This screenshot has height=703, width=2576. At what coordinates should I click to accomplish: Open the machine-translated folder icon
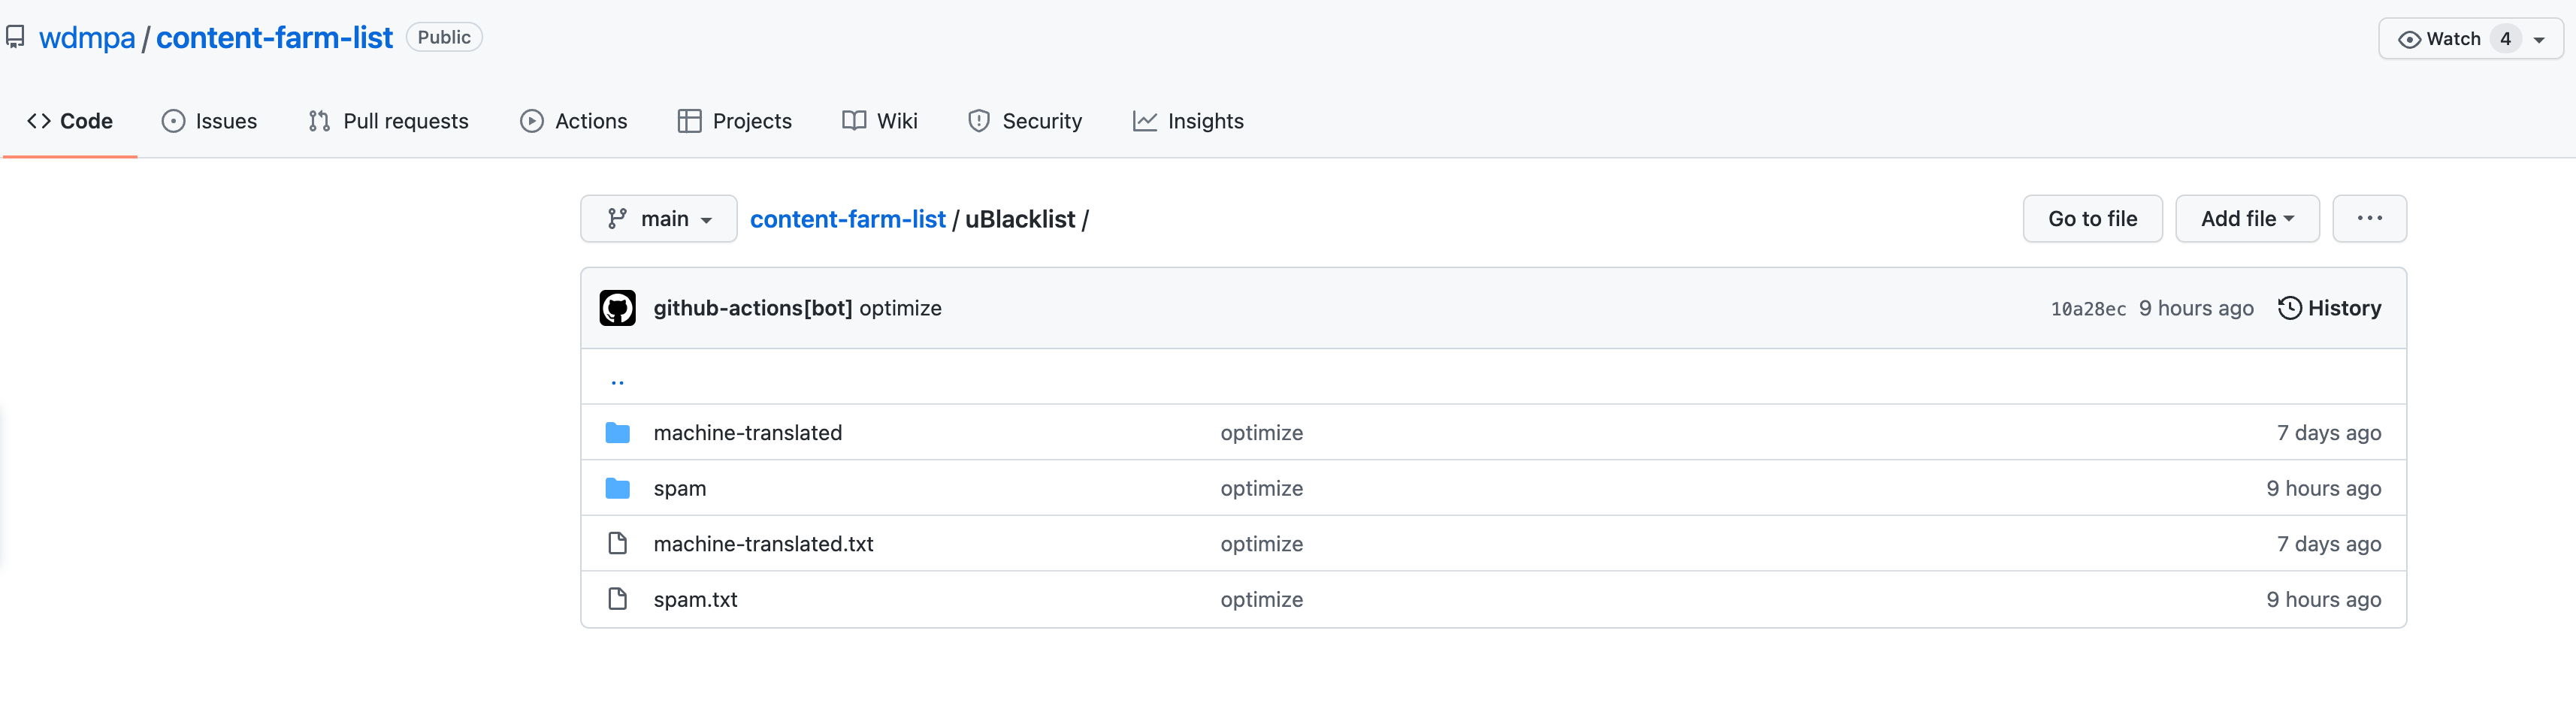pos(617,433)
